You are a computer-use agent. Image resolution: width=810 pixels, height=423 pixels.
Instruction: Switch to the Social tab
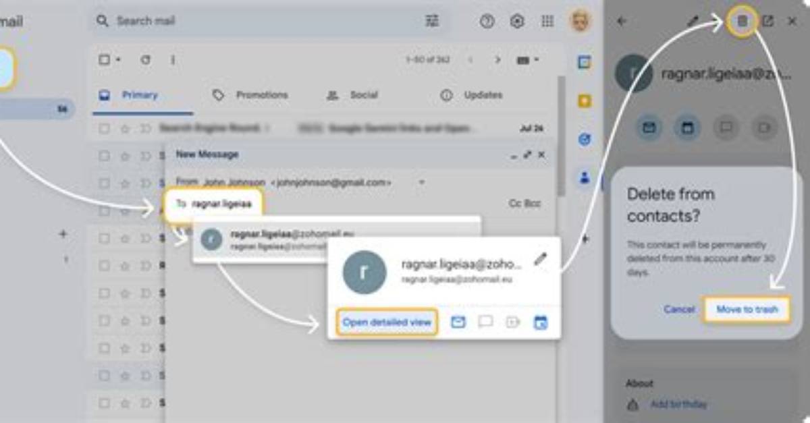coord(352,95)
